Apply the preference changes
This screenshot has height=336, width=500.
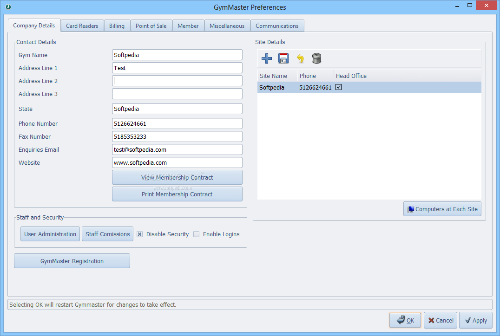(476, 320)
